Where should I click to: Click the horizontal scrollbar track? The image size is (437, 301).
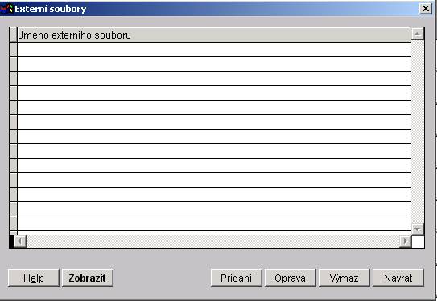[x=212, y=241]
